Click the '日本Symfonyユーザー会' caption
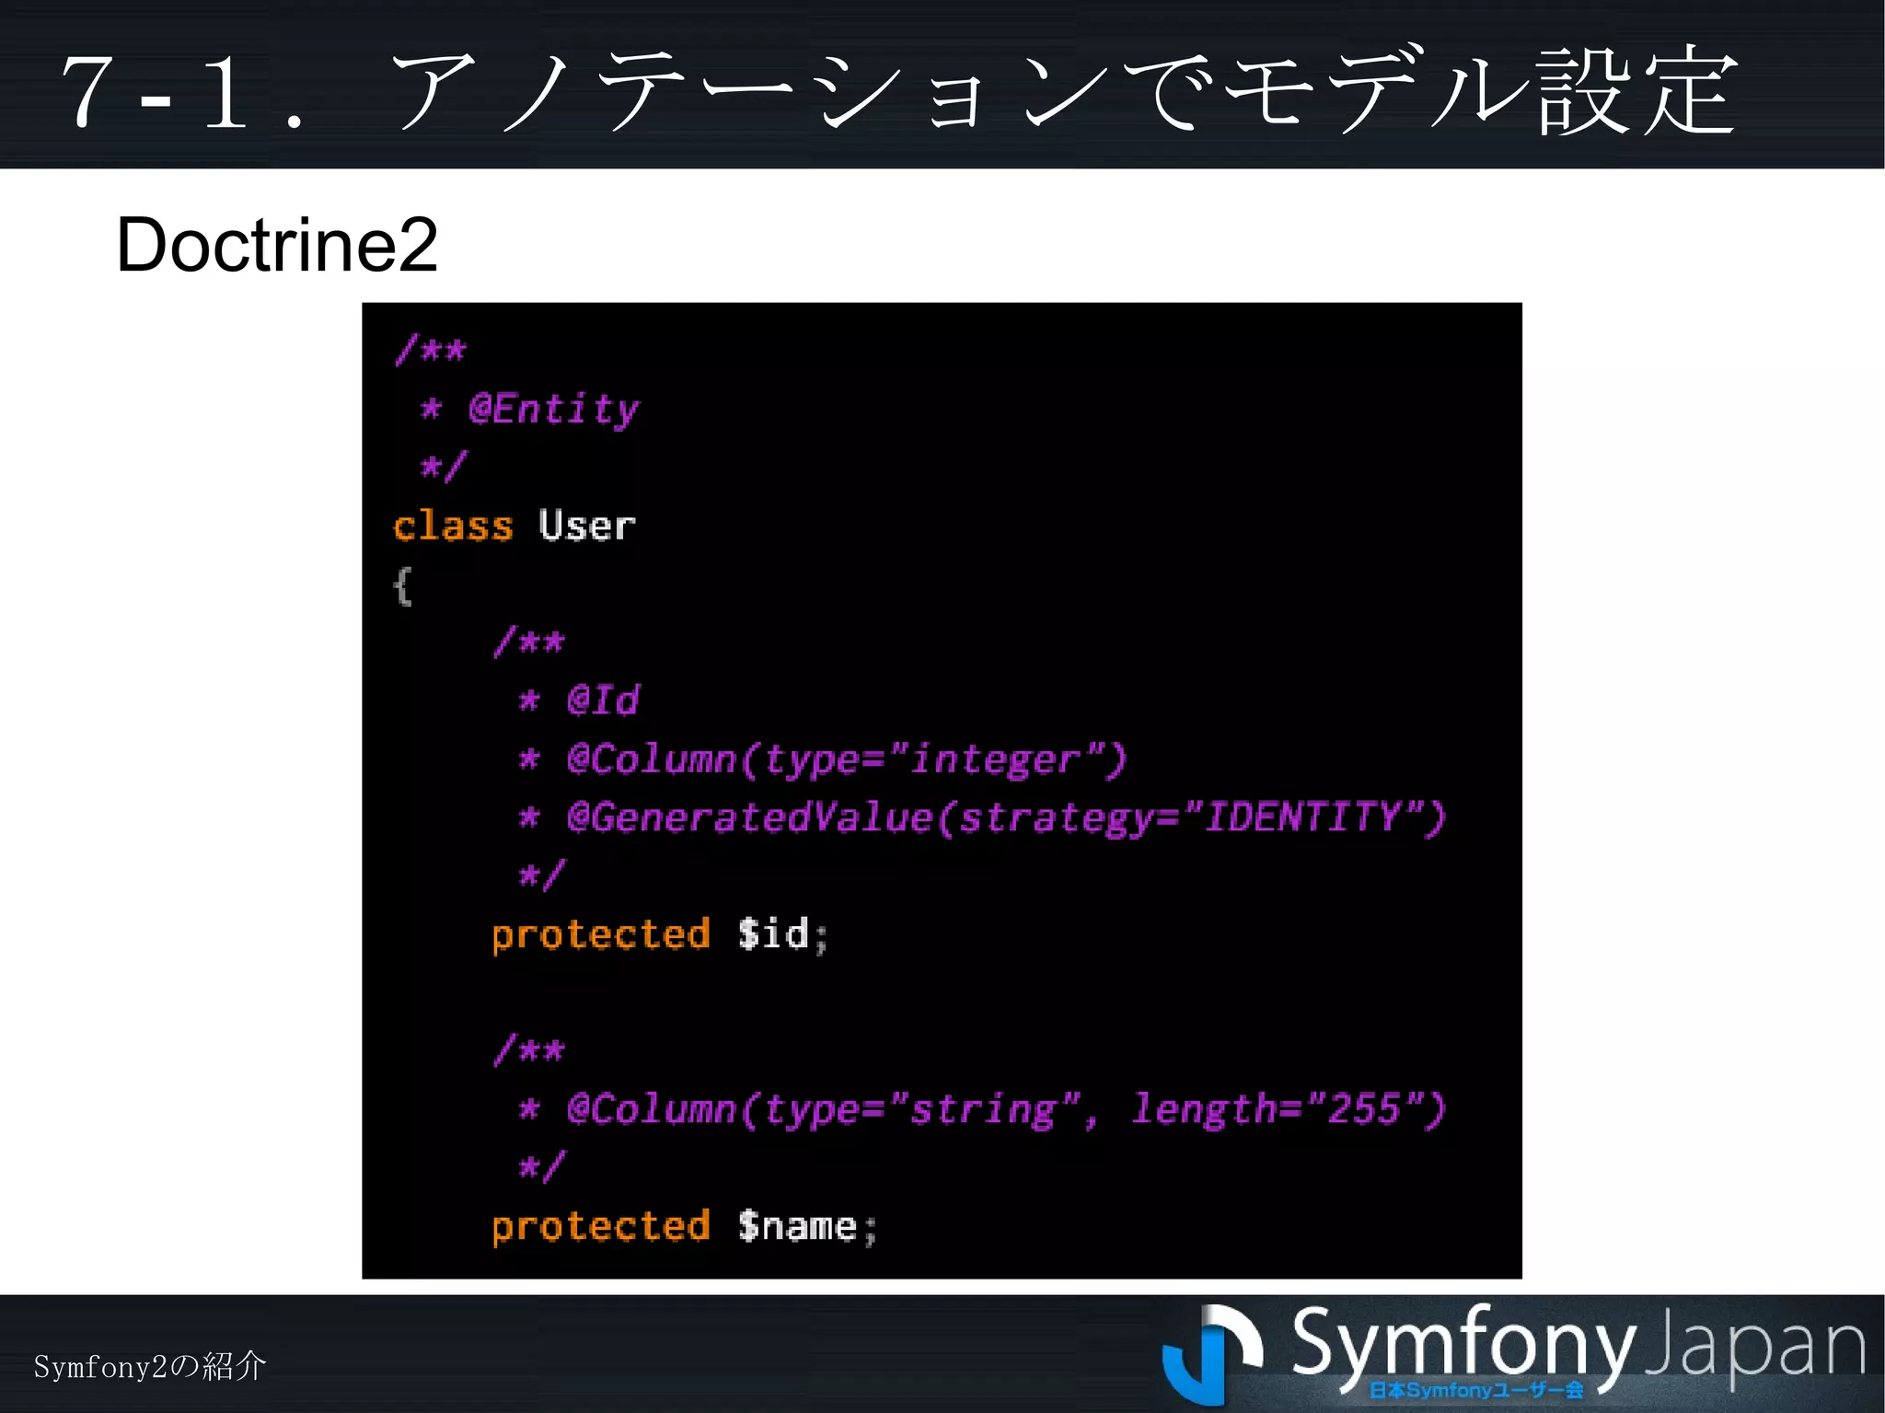 [x=1476, y=1390]
